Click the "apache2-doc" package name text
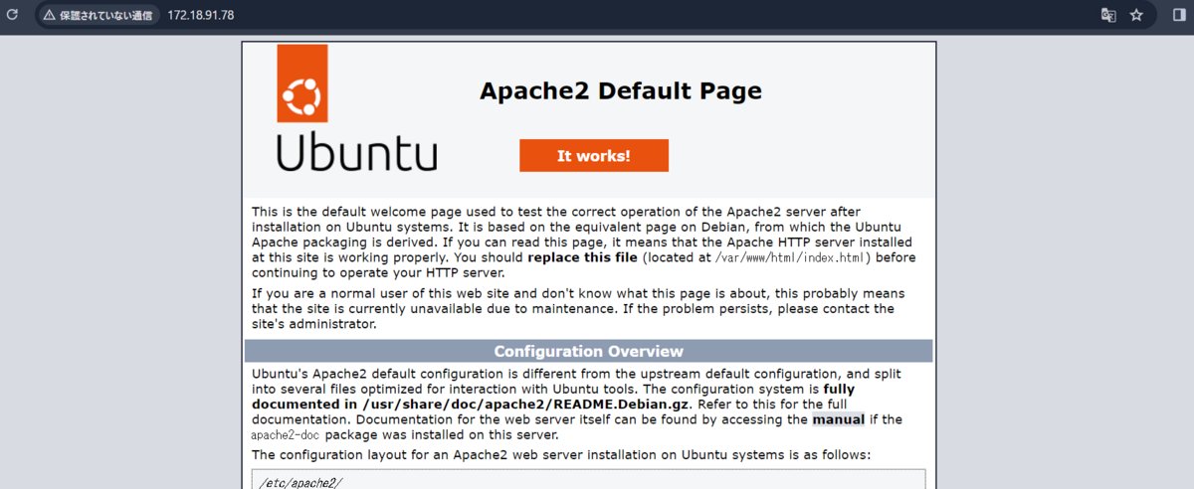The image size is (1194, 489). click(x=285, y=435)
